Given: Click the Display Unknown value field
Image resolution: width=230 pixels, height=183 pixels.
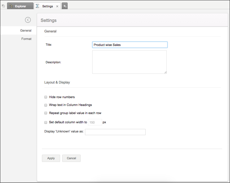Looking at the screenshot, I should click(x=115, y=132).
